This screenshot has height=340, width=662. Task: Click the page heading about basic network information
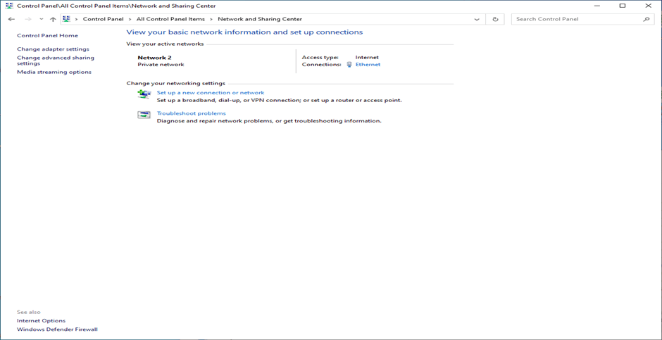[x=244, y=32]
